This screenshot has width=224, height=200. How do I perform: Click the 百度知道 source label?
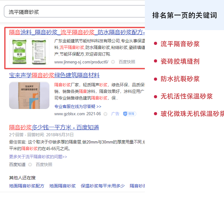tap(17, 165)
